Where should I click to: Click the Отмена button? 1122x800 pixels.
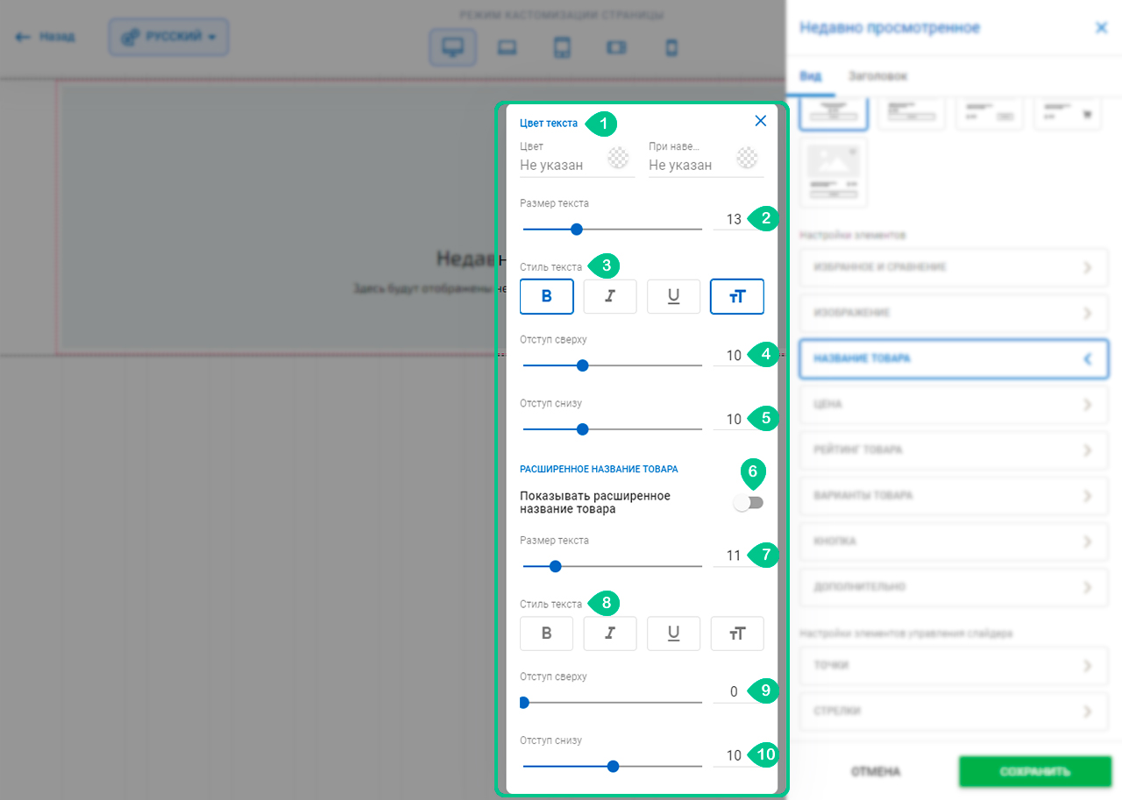click(x=876, y=772)
